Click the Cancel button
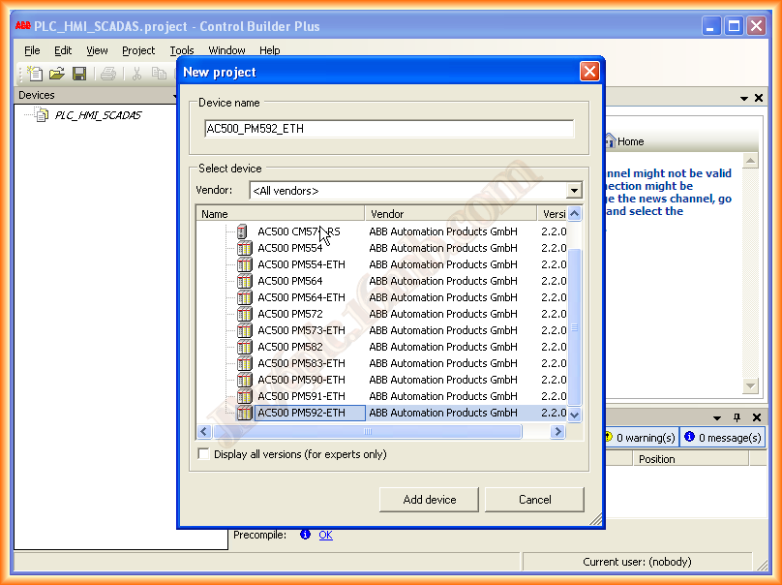Viewport: 782px width, 585px height. (x=534, y=500)
